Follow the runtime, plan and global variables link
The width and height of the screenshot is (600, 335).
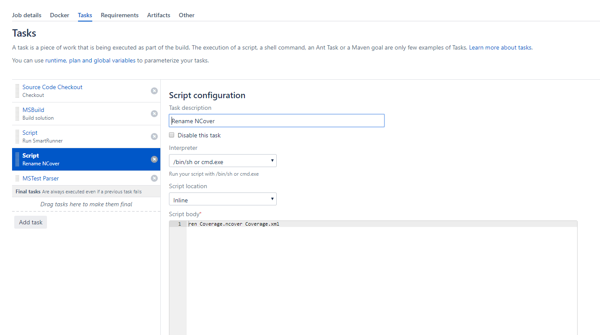(x=90, y=61)
